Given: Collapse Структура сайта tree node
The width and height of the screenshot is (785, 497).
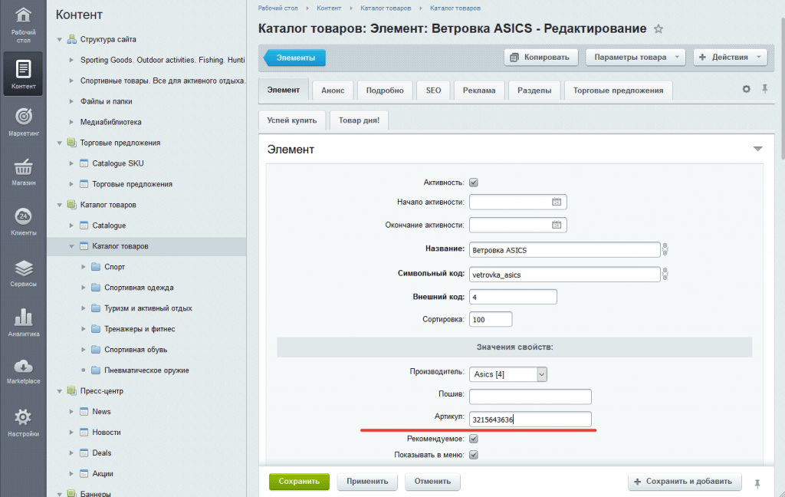Looking at the screenshot, I should pyautogui.click(x=59, y=39).
